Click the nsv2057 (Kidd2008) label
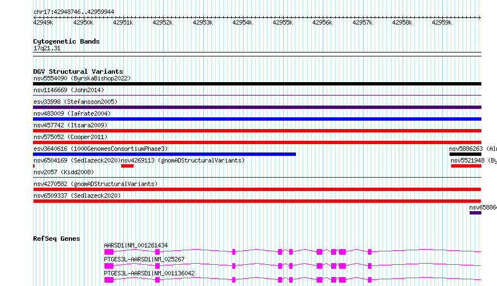 64,172
